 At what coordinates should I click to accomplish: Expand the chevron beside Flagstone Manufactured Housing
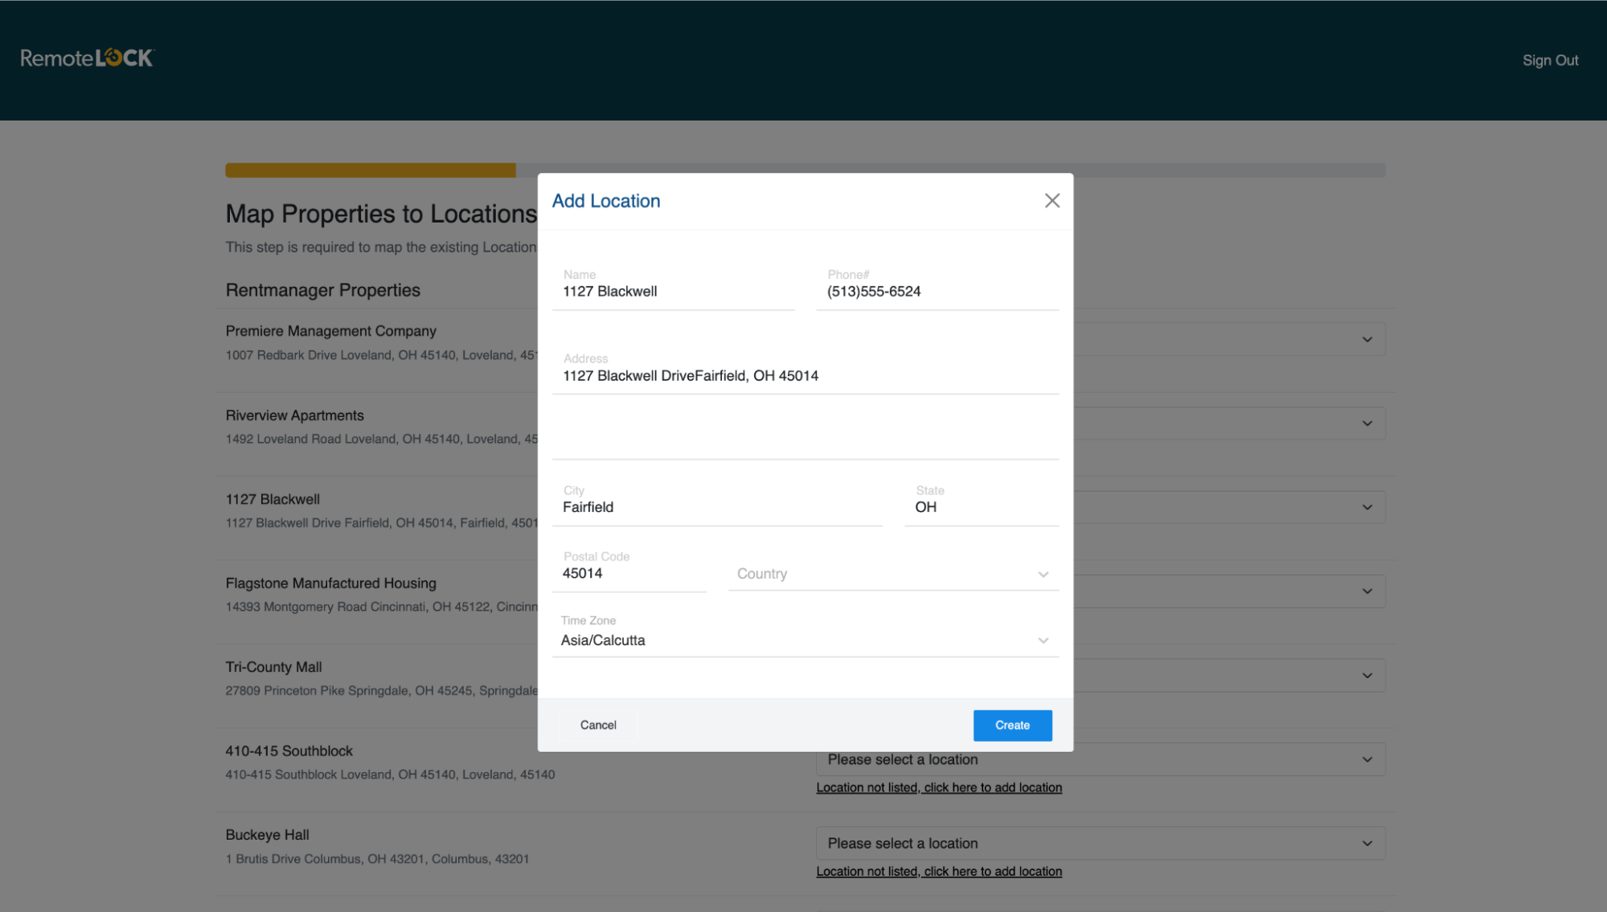(x=1367, y=591)
